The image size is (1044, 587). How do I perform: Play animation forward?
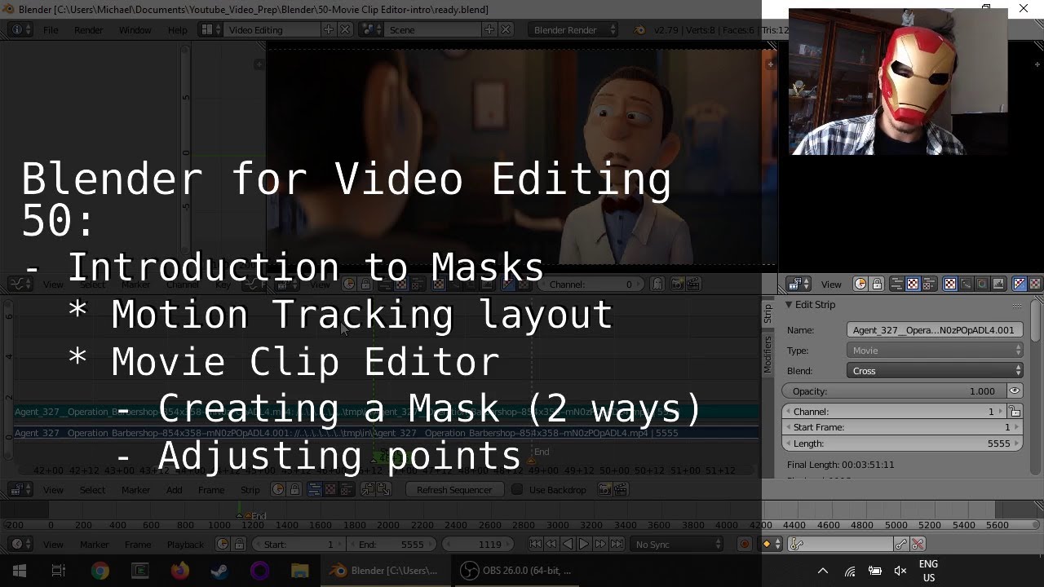click(584, 545)
